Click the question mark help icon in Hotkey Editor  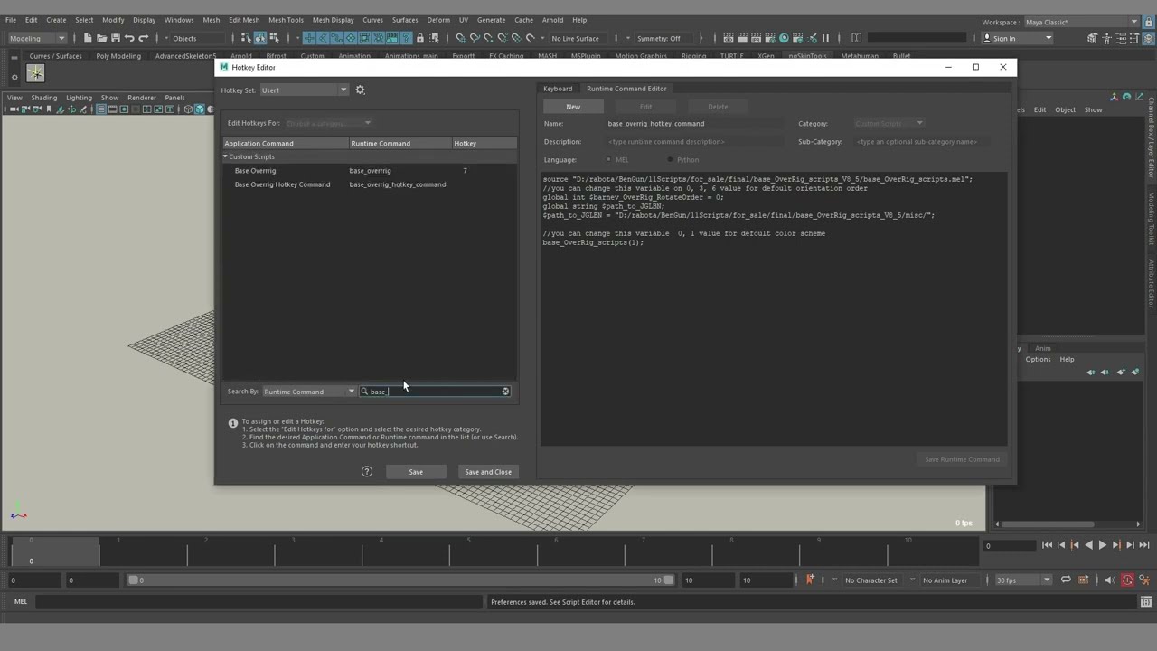pos(367,471)
